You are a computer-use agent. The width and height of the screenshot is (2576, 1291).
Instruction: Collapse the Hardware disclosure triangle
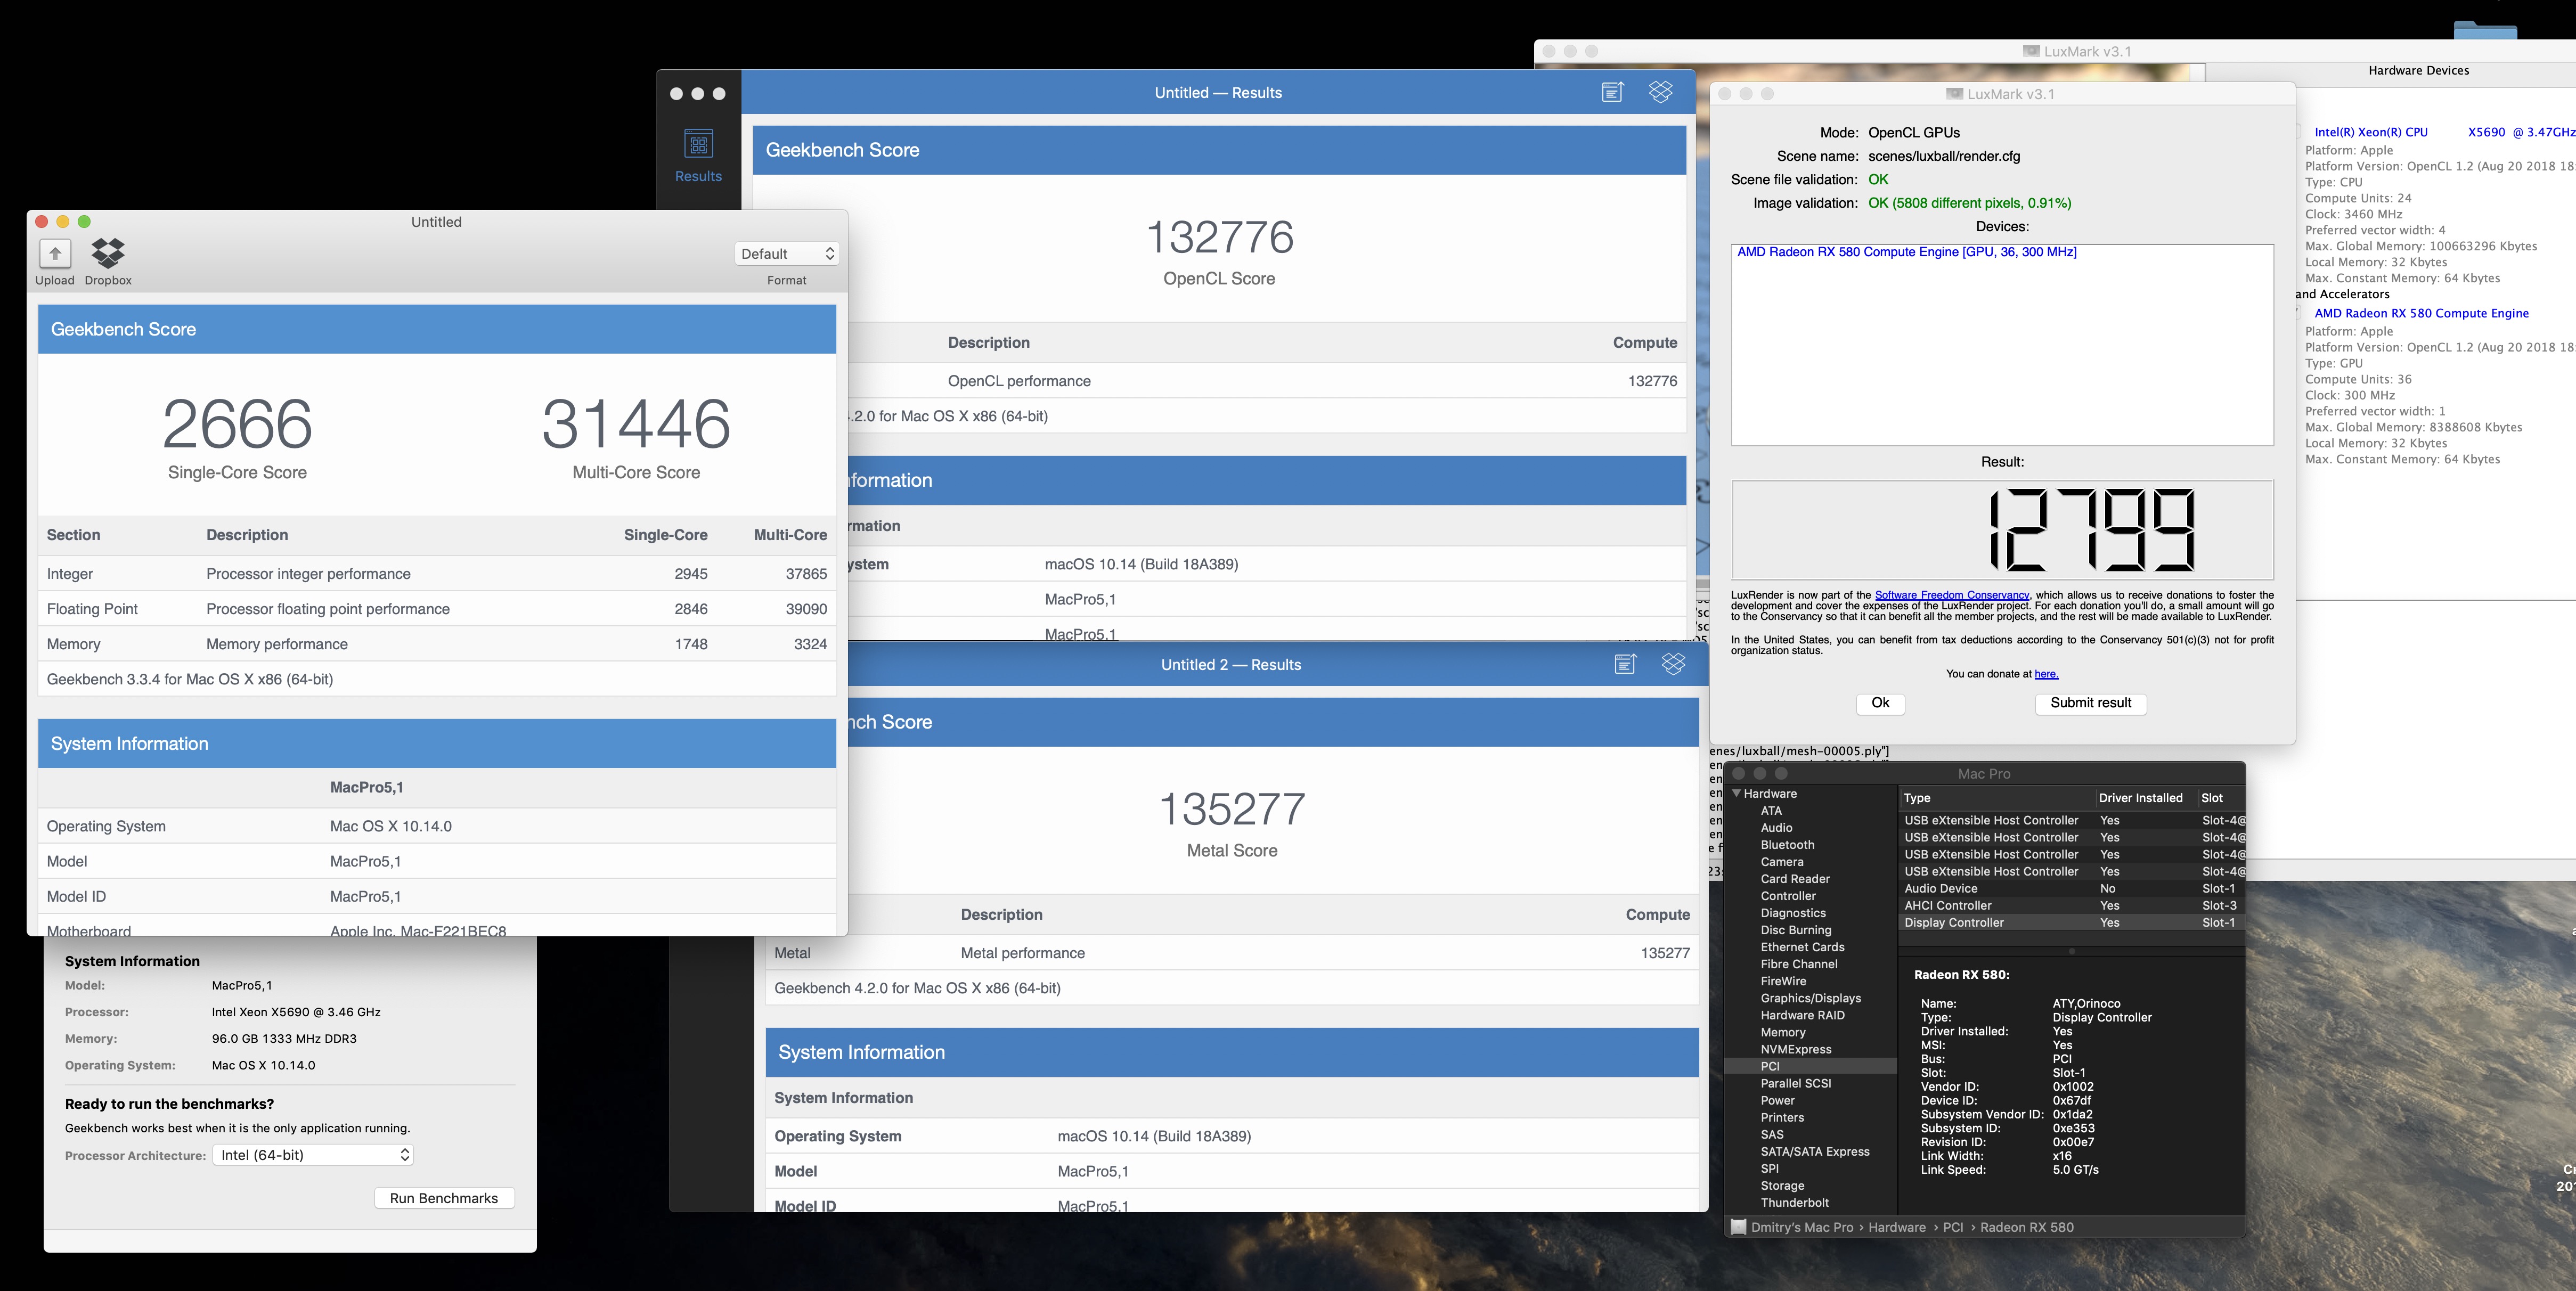pyautogui.click(x=1737, y=793)
